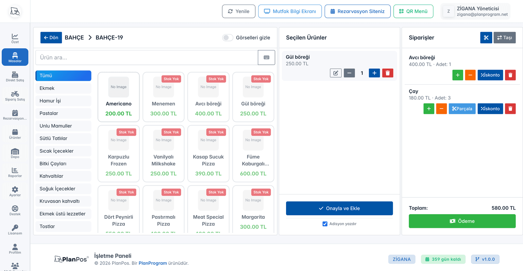523x271 pixels.
Task: Select the Tümü category
Action: [x=63, y=76]
